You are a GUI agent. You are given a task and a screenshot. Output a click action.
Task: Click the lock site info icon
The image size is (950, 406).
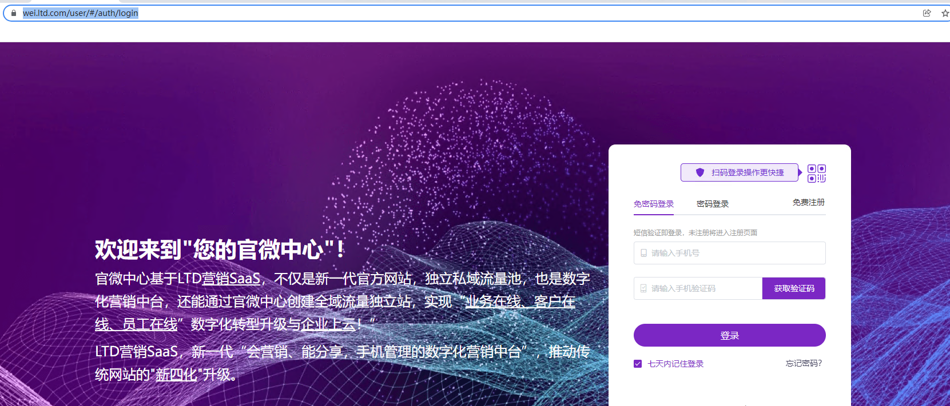click(x=14, y=13)
